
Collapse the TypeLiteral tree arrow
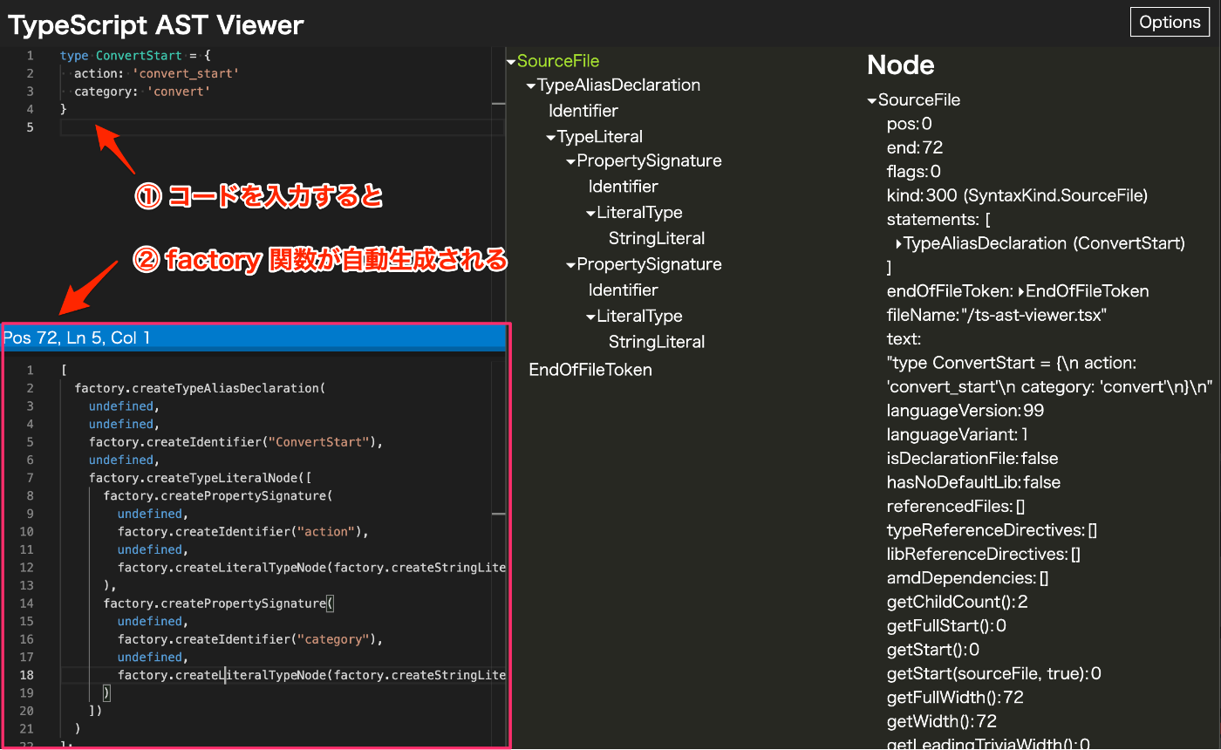pos(551,137)
